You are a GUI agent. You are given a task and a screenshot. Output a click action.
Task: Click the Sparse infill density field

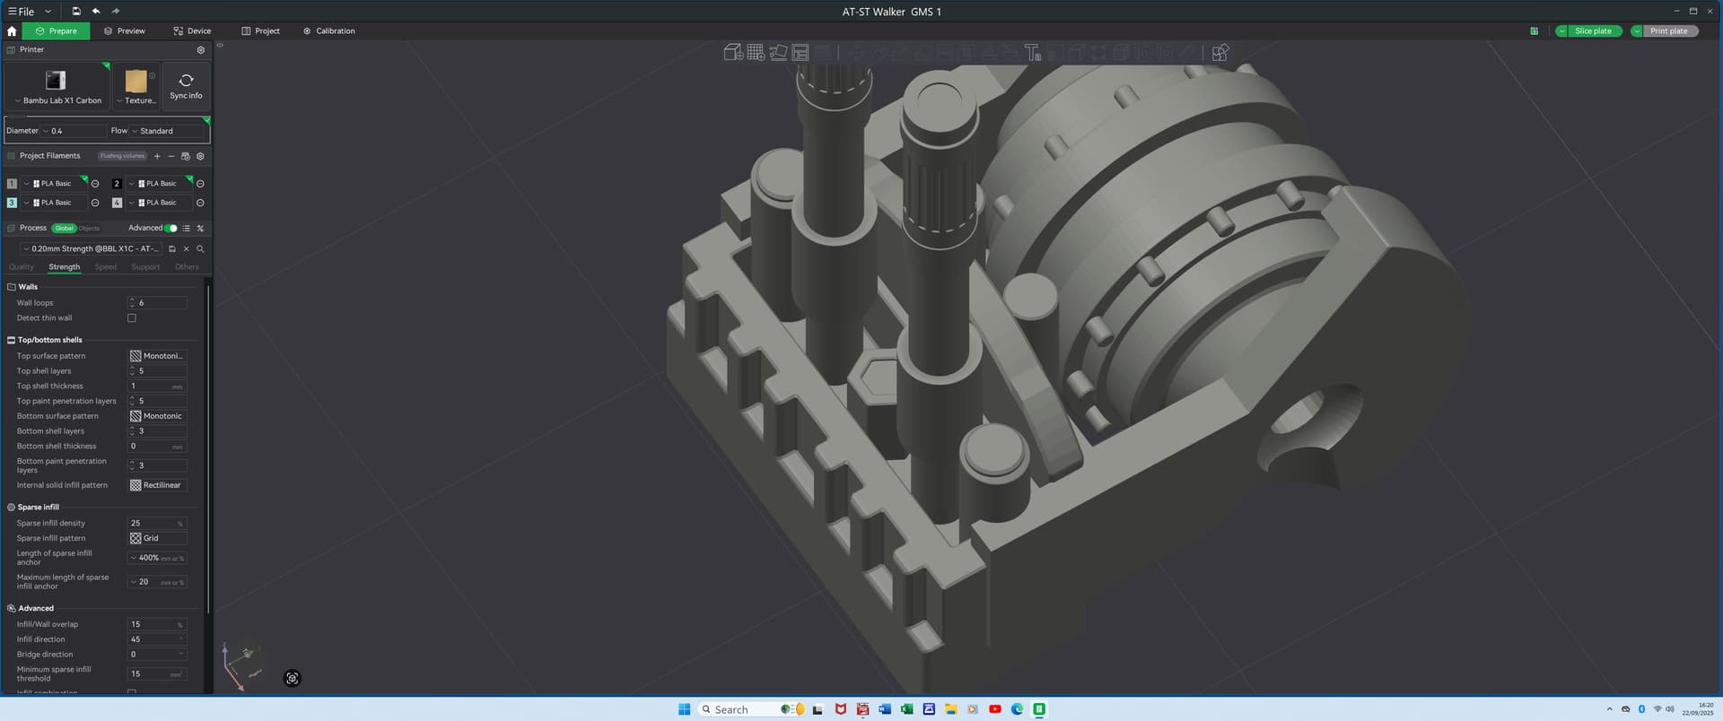(x=157, y=524)
